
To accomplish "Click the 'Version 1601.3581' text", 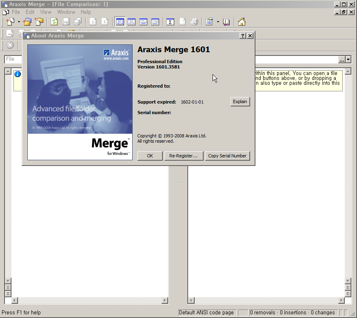I will (159, 67).
